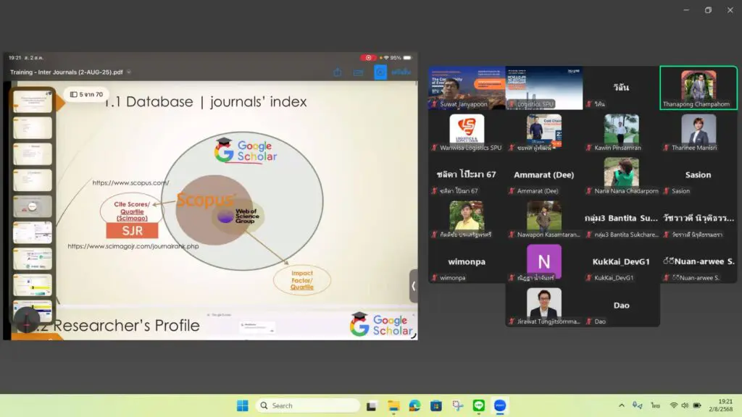This screenshot has height=417, width=742.
Task: Select Jirawat Tungjitsomma's participant tile
Action: pos(544,306)
